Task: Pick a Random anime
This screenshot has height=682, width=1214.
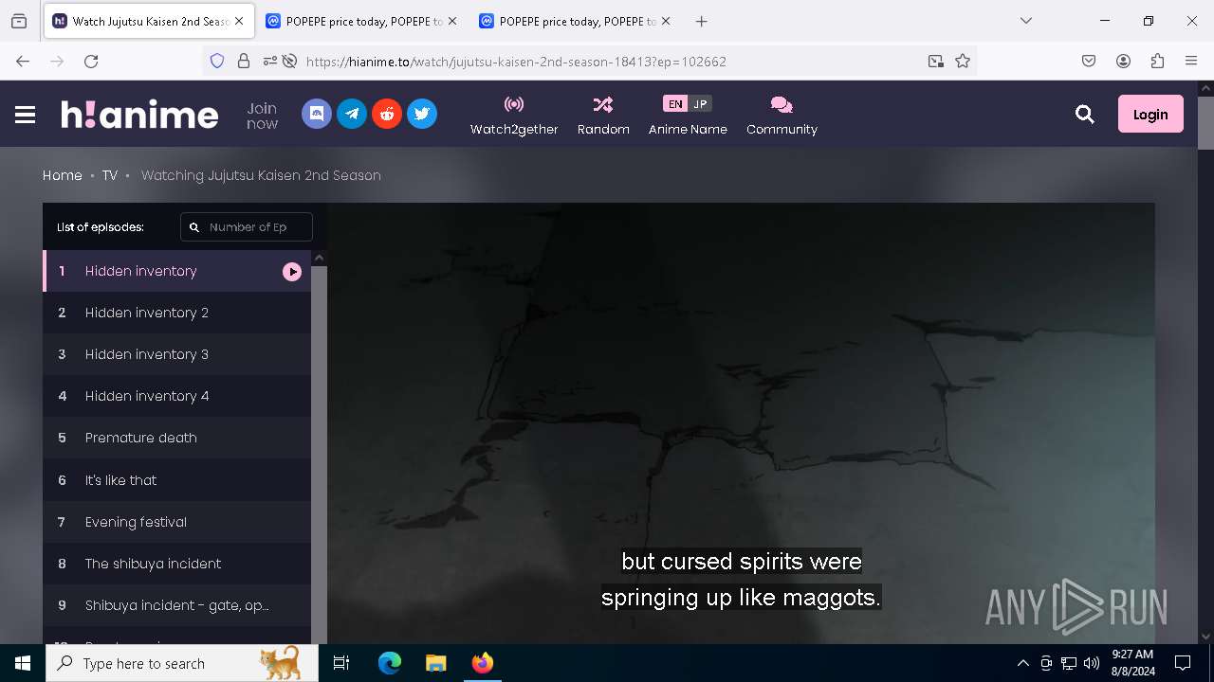Action: coord(603,116)
